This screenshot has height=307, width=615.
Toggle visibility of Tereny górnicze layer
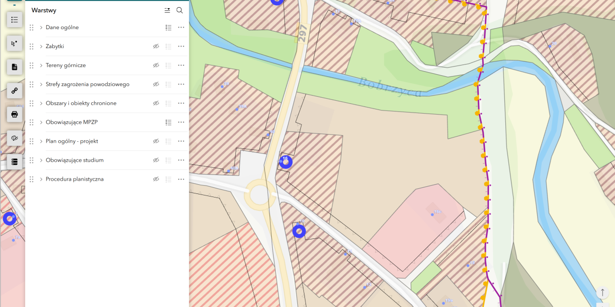coord(156,65)
